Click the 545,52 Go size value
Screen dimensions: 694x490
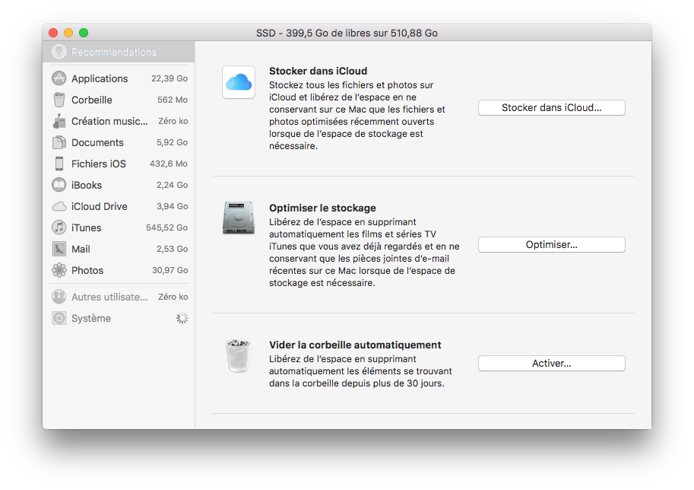[x=167, y=228]
